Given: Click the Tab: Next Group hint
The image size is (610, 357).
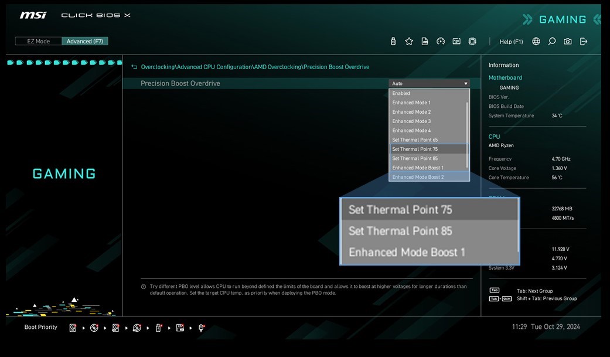Looking at the screenshot, I should tap(534, 291).
